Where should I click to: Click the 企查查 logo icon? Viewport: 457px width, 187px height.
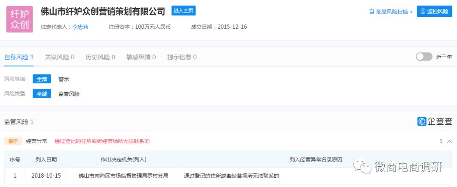422,122
